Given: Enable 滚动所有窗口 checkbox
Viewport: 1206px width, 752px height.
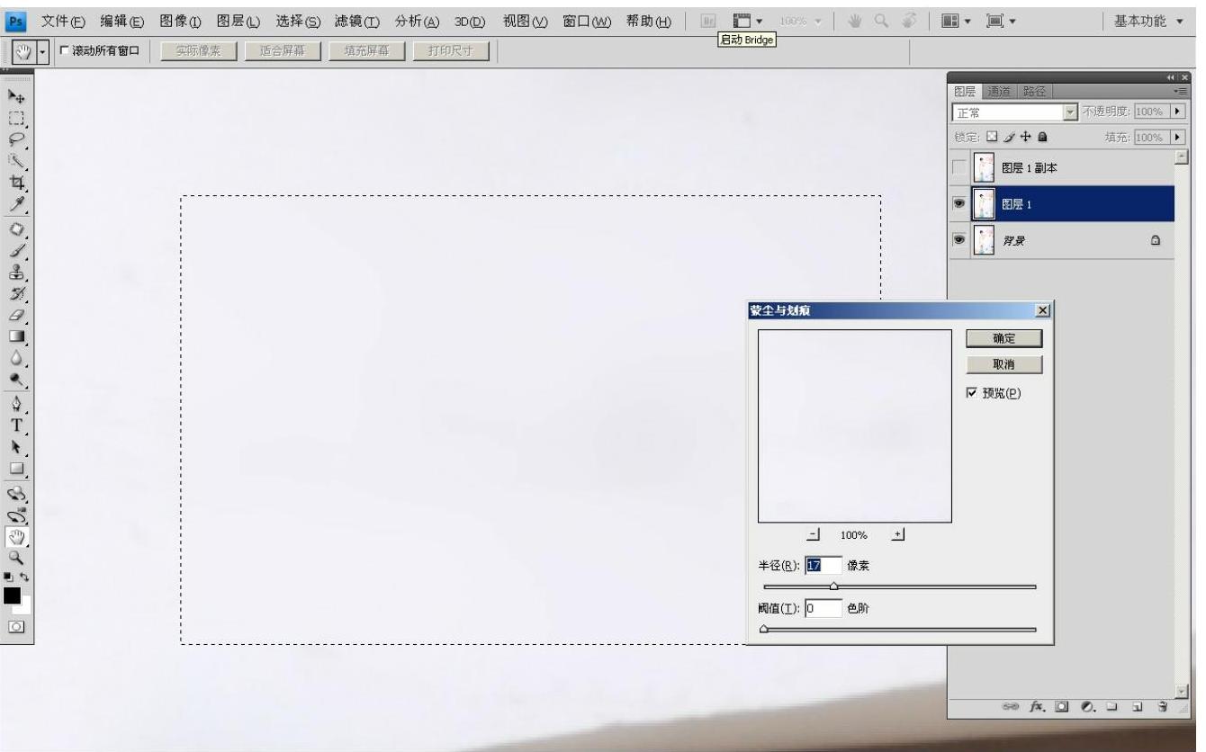Looking at the screenshot, I should pos(64,50).
